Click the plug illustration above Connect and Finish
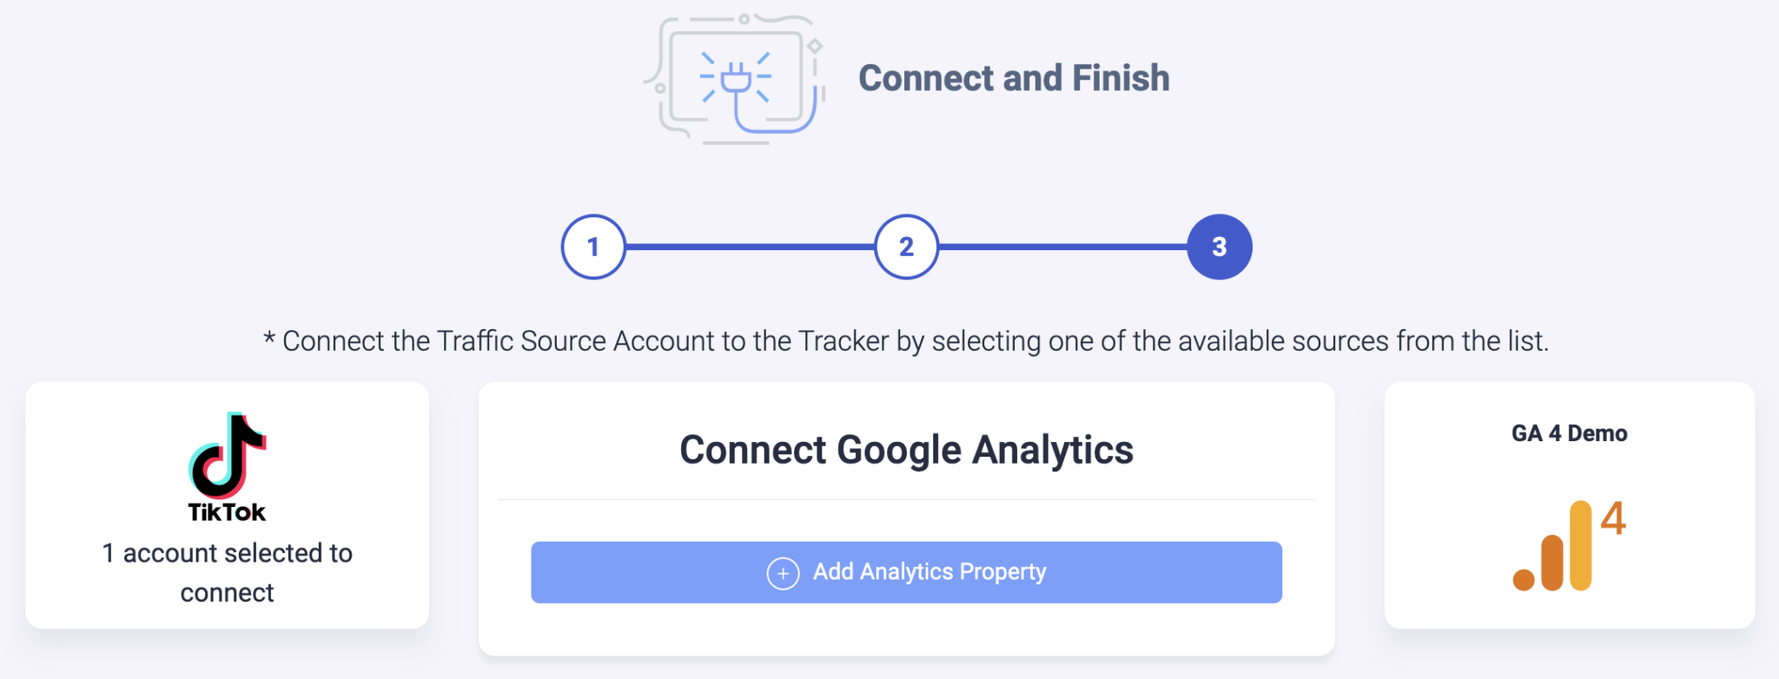This screenshot has height=679, width=1779. click(x=734, y=78)
